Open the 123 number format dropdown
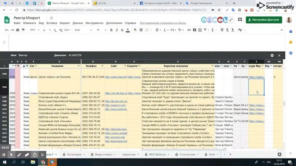296x166 pixels. point(67,30)
